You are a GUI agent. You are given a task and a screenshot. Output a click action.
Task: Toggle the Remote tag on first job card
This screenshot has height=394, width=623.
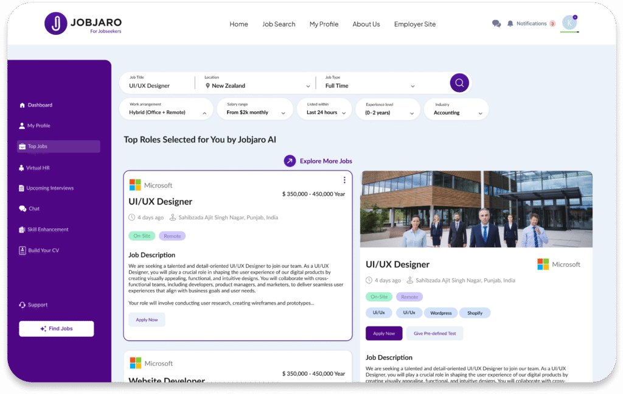[x=172, y=236]
